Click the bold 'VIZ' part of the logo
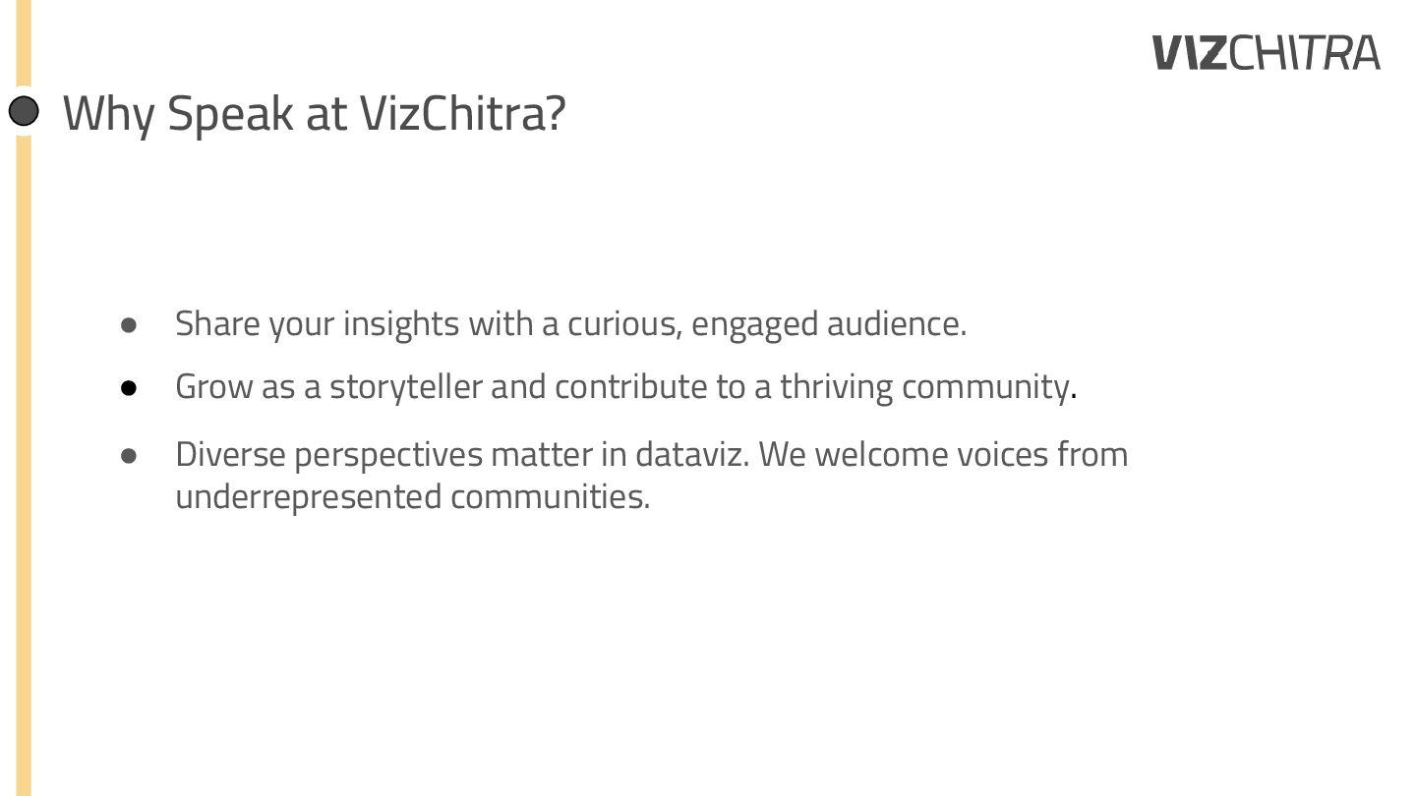This screenshot has height=796, width=1416. 1190,53
